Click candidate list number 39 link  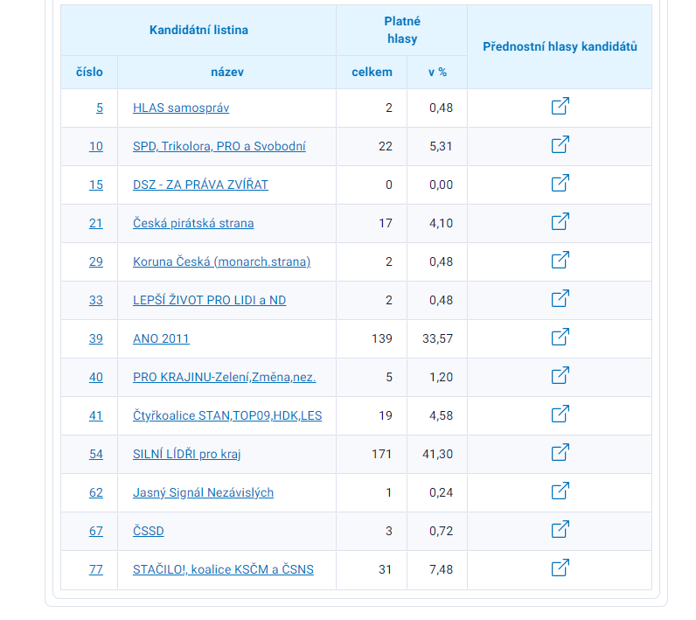(95, 338)
